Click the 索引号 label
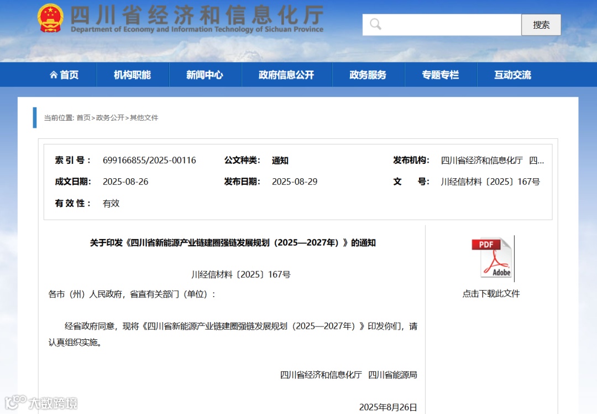Screen dimensions: 597x414 (x=72, y=160)
